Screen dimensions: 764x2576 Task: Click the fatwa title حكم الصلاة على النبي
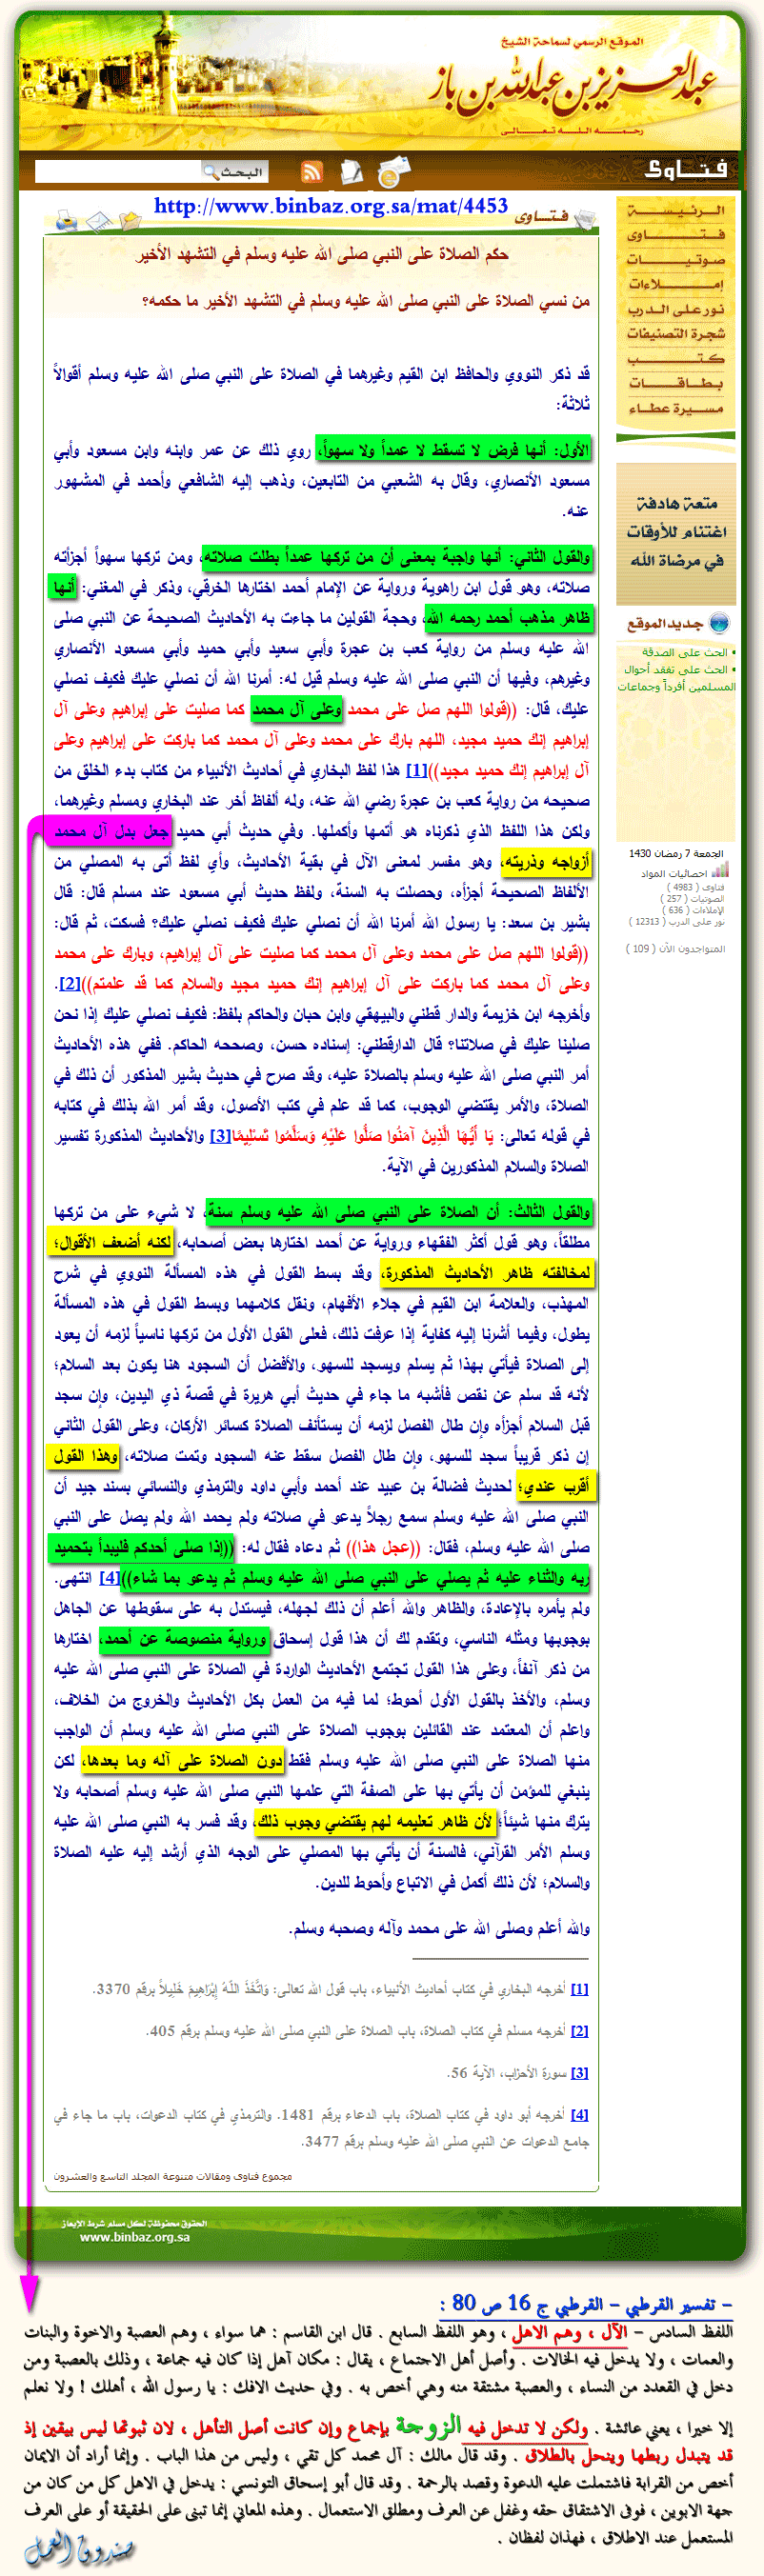coord(323,254)
